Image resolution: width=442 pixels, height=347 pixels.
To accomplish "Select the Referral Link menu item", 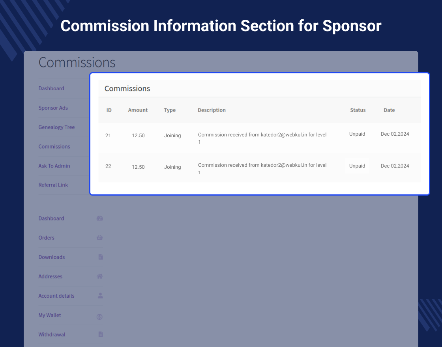I will (53, 185).
